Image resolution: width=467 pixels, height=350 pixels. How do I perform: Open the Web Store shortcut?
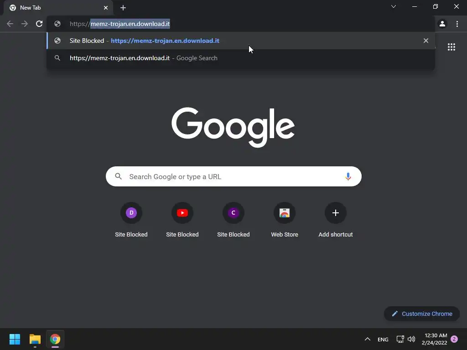click(285, 220)
